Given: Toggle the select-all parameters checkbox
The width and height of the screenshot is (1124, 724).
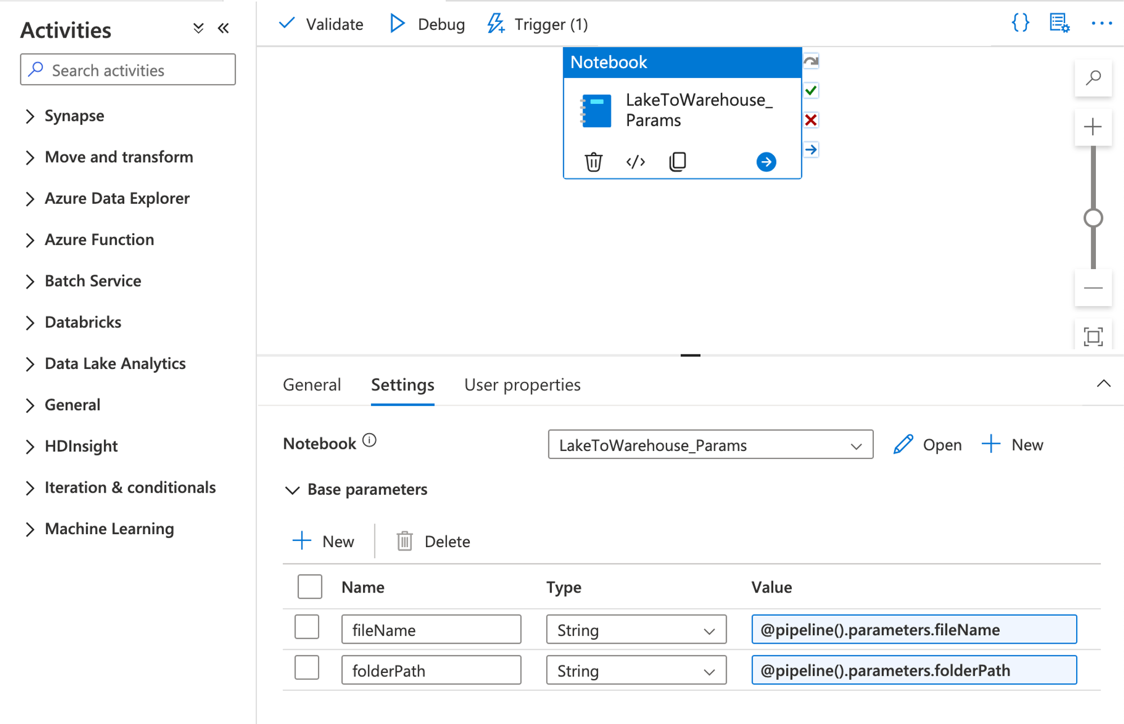Looking at the screenshot, I should click(310, 586).
